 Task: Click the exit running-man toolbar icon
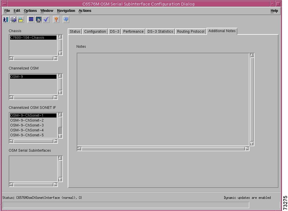6,19
